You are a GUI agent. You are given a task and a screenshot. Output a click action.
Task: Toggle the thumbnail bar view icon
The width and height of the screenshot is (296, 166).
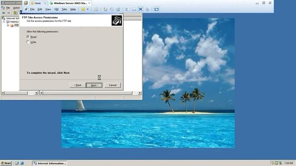pos(134,9)
